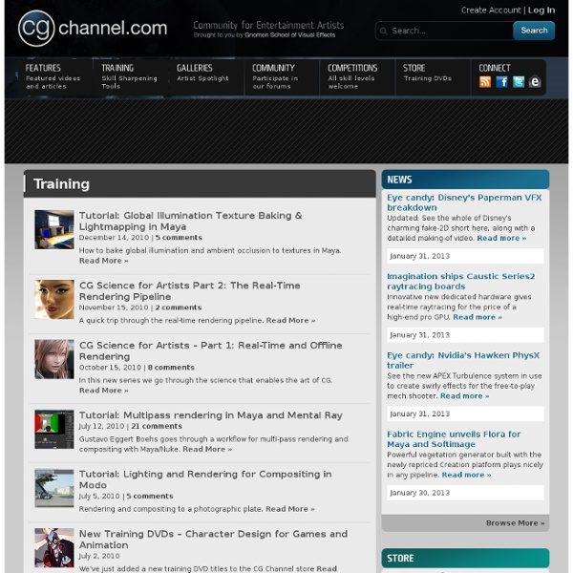Open Nvidia's Hawken PhysX trailer news
Image resolution: width=573 pixels, height=573 pixels.
(463, 360)
